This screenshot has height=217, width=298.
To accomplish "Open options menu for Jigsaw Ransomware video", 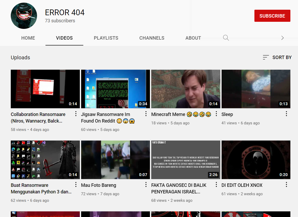I will pos(146,114).
